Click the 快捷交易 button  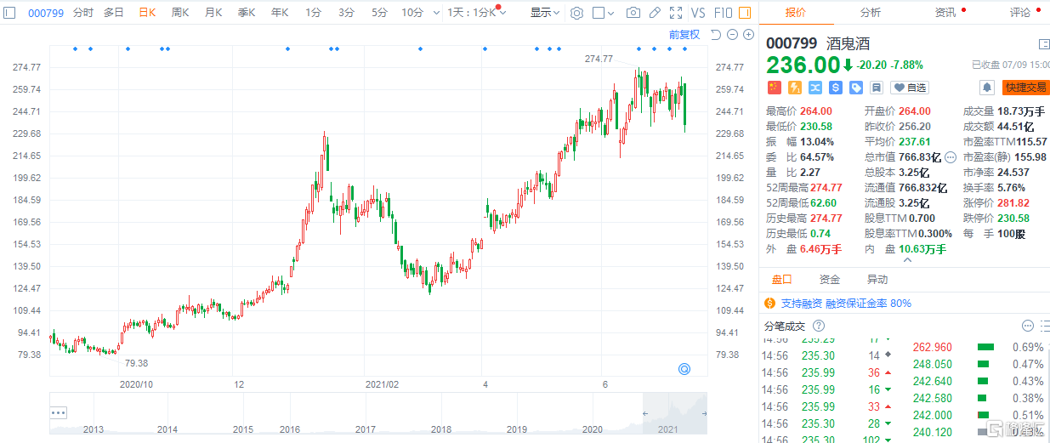(x=1024, y=88)
